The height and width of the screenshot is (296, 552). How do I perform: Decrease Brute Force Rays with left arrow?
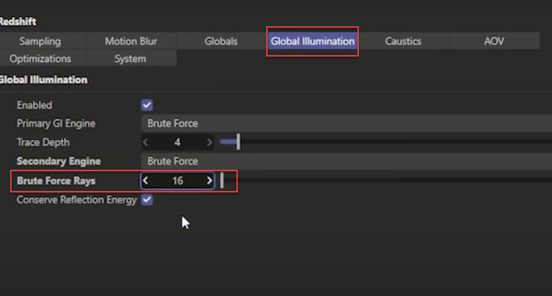point(146,181)
